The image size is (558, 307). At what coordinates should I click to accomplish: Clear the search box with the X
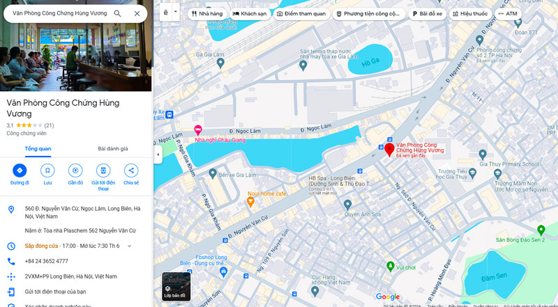137,13
